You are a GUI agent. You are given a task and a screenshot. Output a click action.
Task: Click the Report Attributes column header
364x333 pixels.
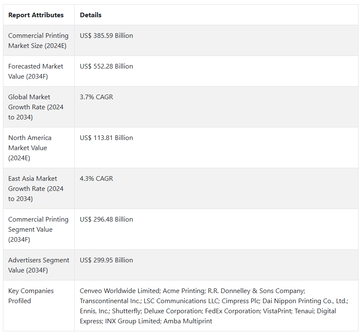36,15
